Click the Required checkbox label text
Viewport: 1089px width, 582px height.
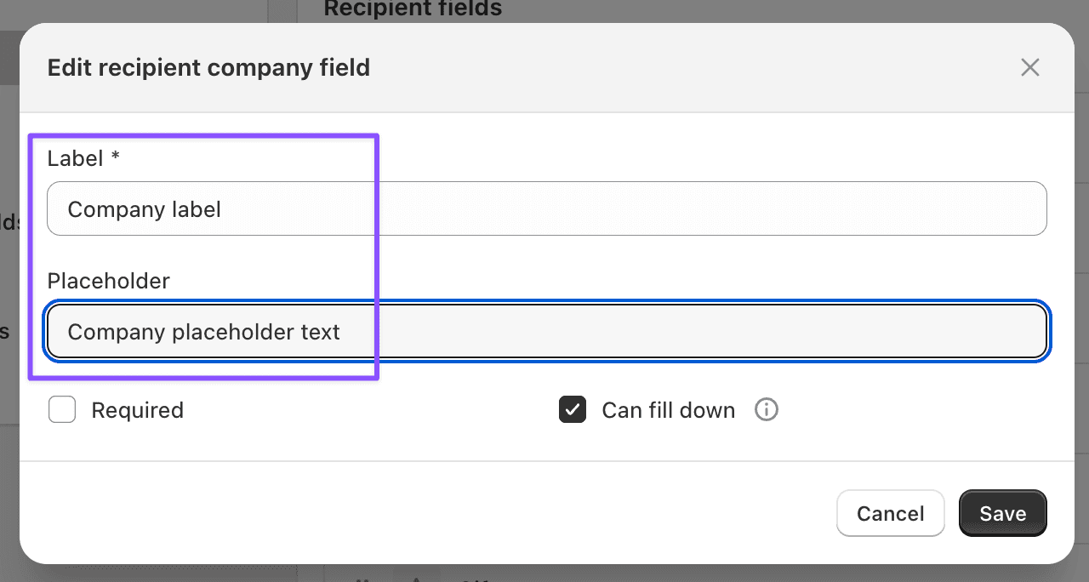click(x=137, y=410)
